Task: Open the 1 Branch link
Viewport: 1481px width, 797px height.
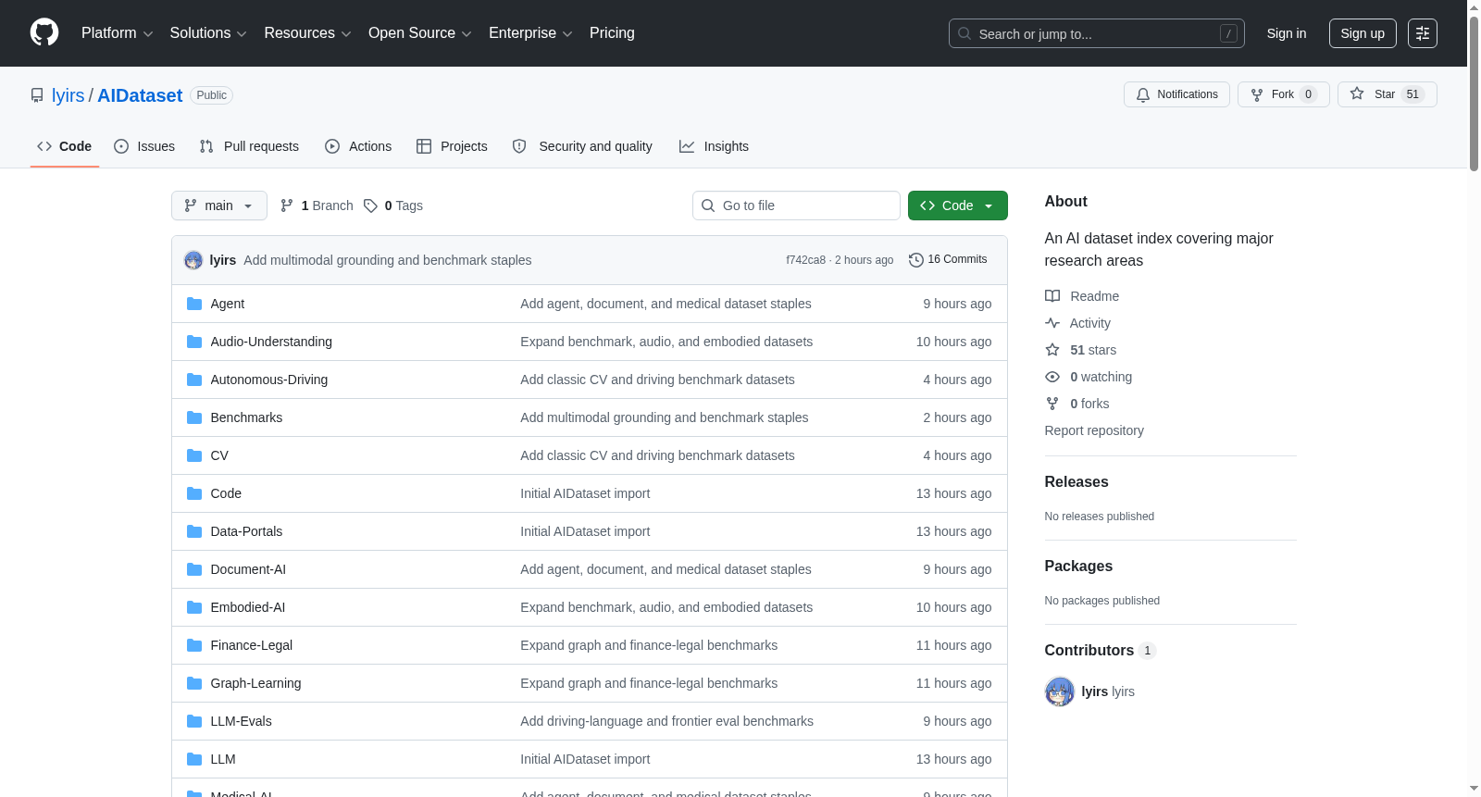Action: tap(317, 205)
